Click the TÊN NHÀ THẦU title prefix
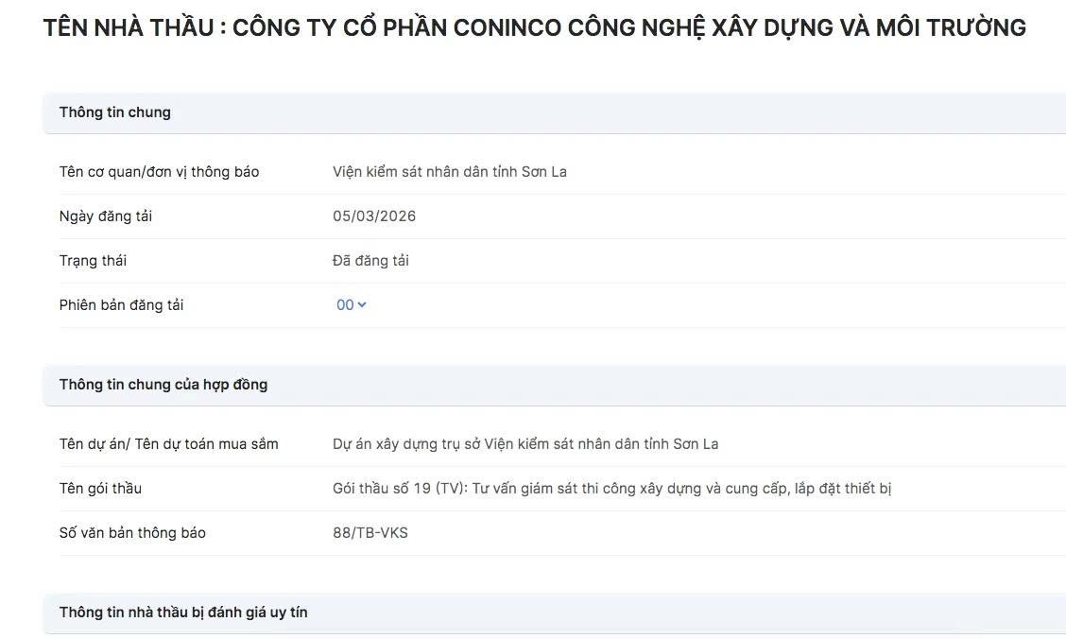 click(x=129, y=27)
